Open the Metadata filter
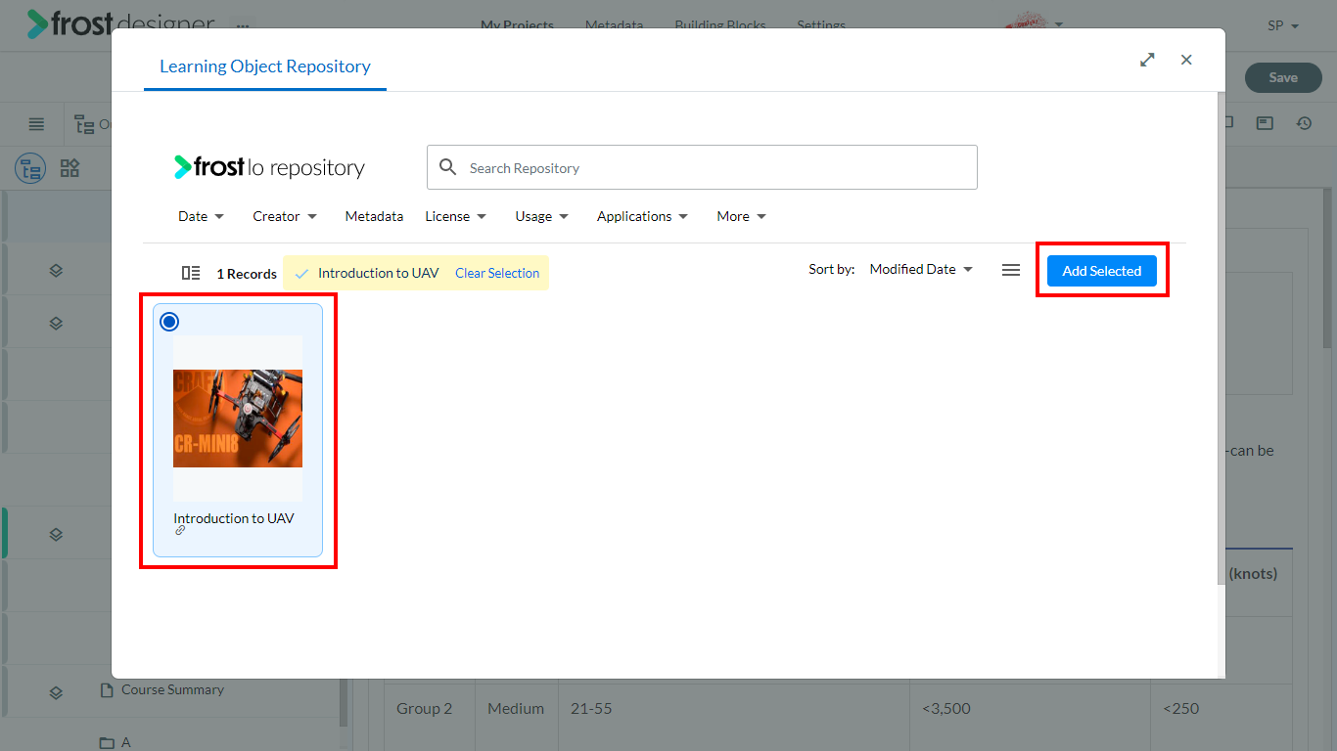Viewport: 1337px width, 751px height. [374, 216]
